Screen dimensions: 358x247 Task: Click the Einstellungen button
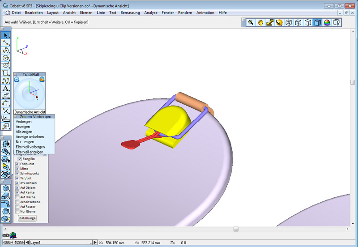coord(27,218)
